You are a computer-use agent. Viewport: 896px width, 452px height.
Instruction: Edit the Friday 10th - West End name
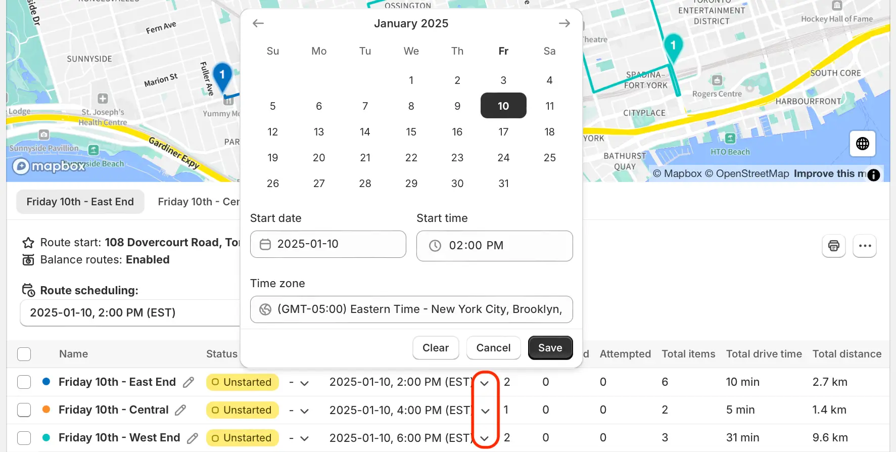tap(193, 438)
